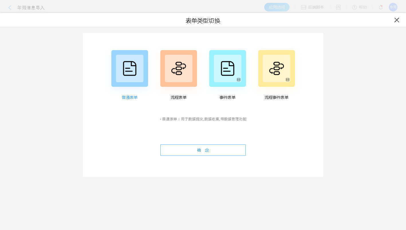Click the 确定 confirm button
The image size is (406, 230).
coord(203,150)
